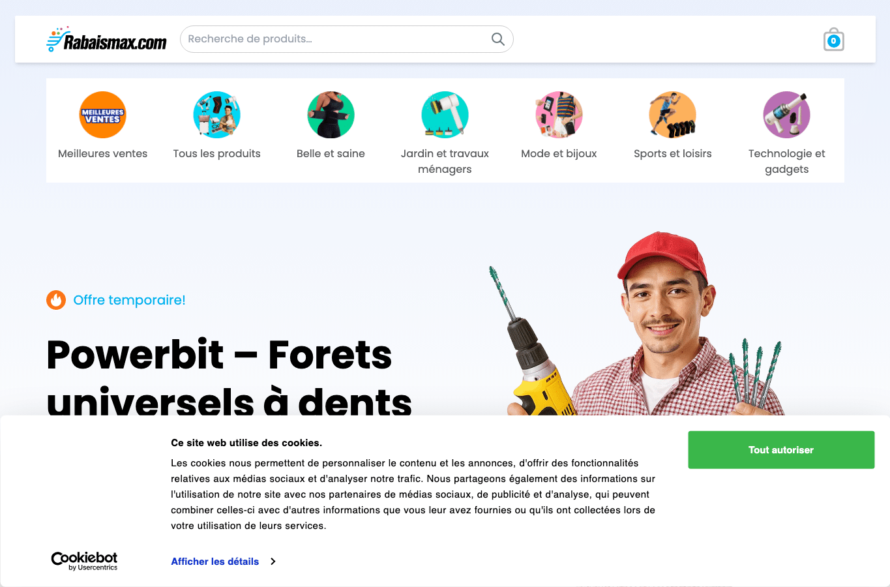890x587 pixels.
Task: Choose Jardin et travaux ménagers circle icon
Action: (445, 115)
